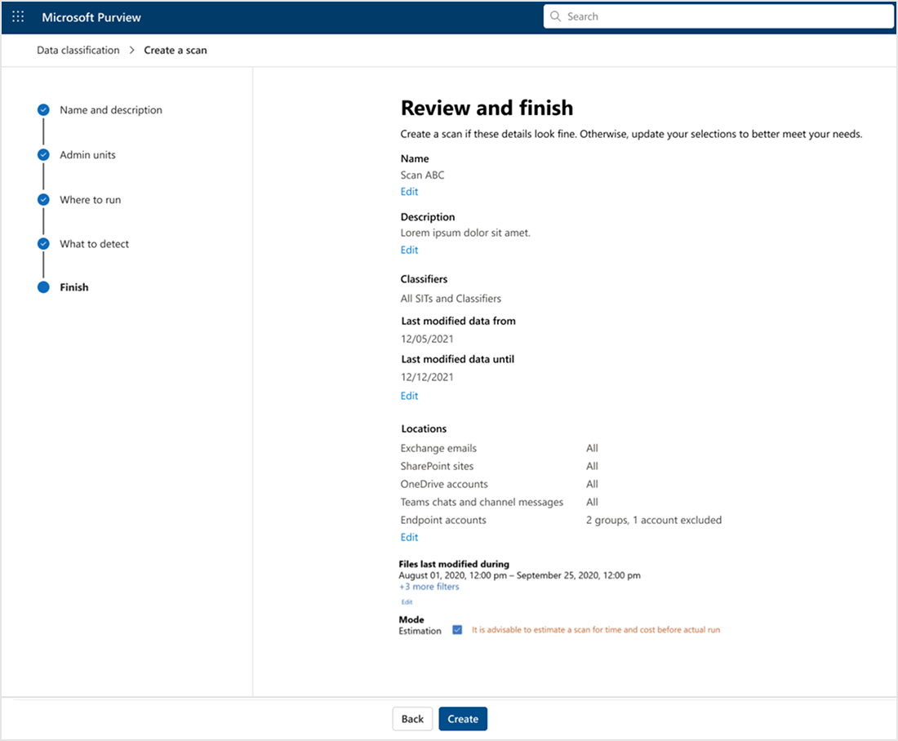The width and height of the screenshot is (898, 741).
Task: Edit the files last modified filter
Action: (x=407, y=601)
